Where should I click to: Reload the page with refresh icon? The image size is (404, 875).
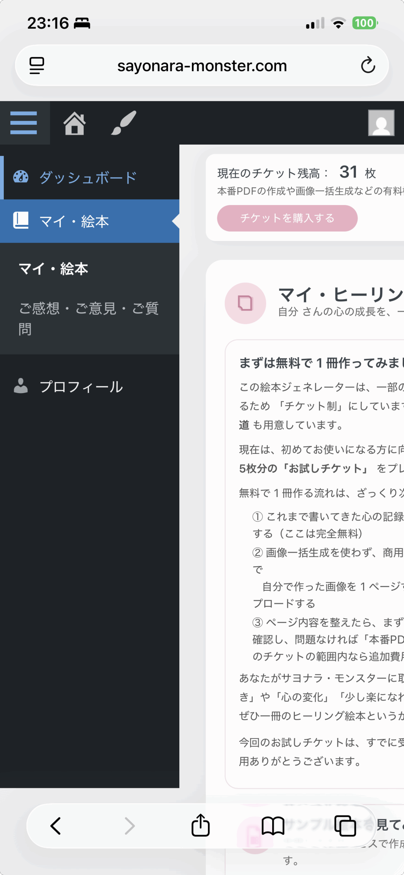point(368,65)
